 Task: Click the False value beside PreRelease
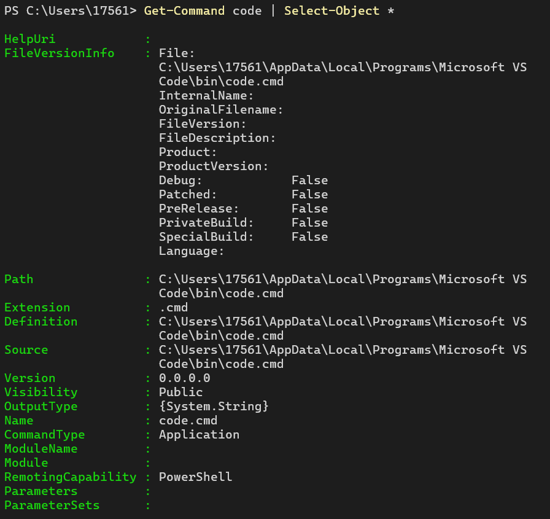click(309, 209)
